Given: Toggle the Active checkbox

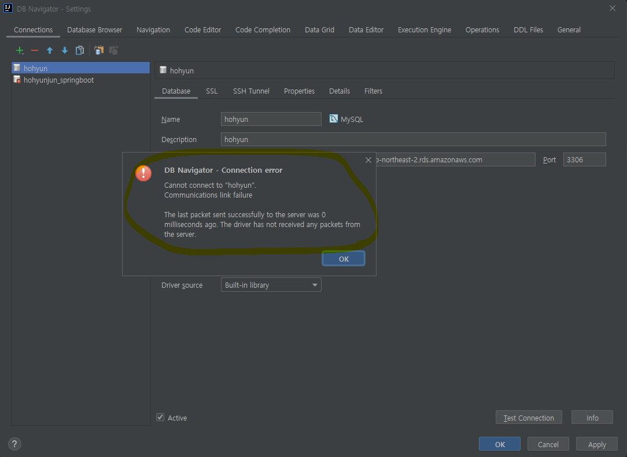Looking at the screenshot, I should tap(160, 417).
